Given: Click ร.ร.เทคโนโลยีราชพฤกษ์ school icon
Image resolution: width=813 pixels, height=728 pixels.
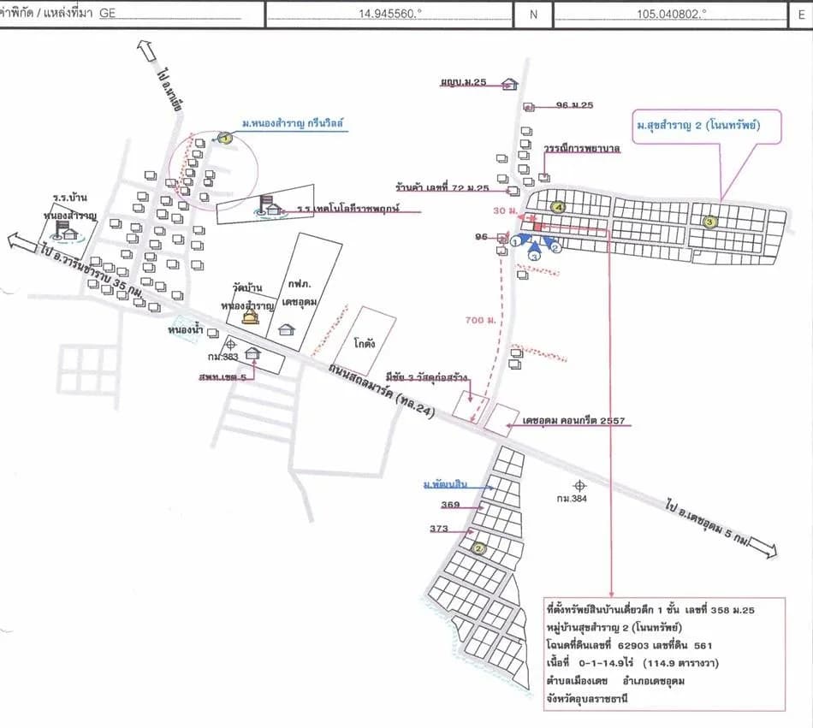Looking at the screenshot, I should [270, 205].
